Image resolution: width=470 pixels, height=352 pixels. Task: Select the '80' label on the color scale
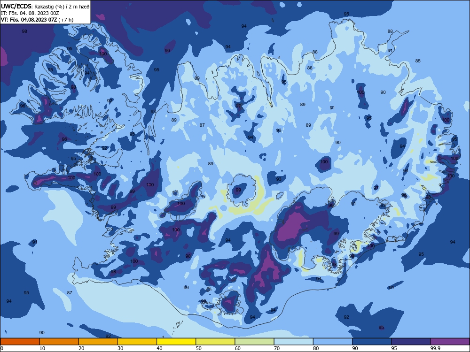click(316, 348)
